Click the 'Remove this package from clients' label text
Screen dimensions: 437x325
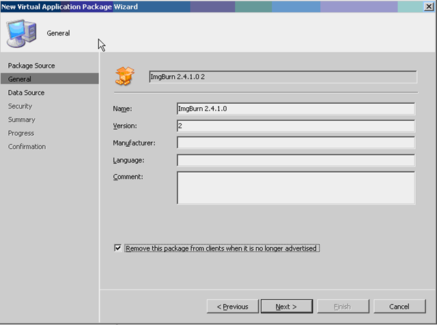(x=221, y=248)
